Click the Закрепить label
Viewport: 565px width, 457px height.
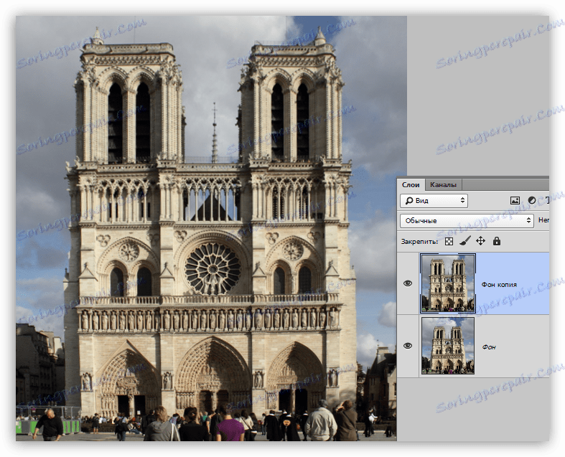(419, 242)
